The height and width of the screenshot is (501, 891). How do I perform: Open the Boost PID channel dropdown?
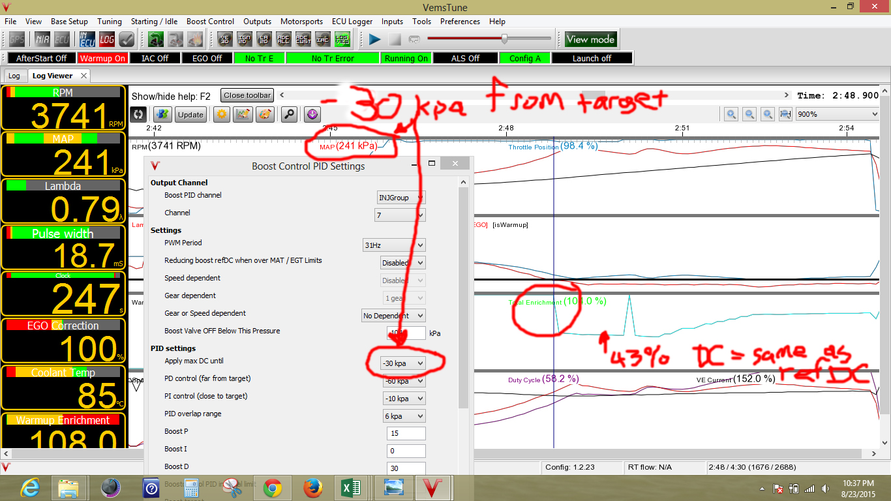400,197
